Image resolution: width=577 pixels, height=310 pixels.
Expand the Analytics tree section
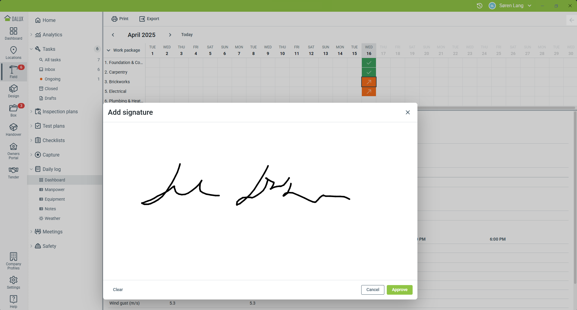(31, 35)
